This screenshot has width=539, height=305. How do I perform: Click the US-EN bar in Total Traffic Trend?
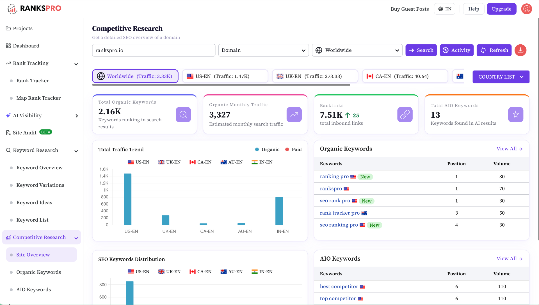click(128, 199)
